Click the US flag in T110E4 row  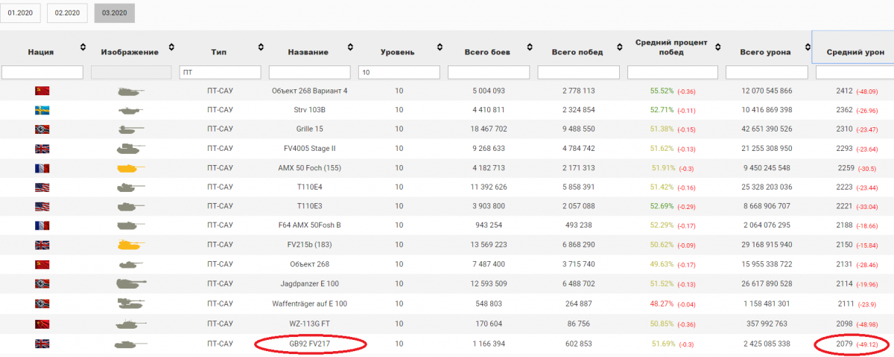(x=41, y=187)
